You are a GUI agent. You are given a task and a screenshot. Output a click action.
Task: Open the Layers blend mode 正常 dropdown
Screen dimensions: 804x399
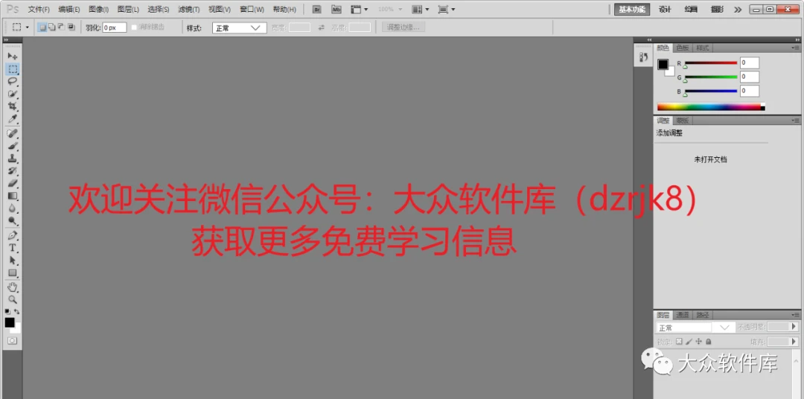point(695,328)
